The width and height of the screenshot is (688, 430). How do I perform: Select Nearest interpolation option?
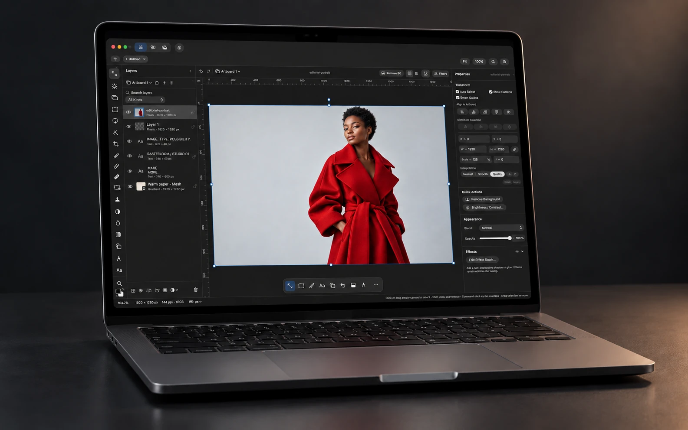tap(468, 174)
